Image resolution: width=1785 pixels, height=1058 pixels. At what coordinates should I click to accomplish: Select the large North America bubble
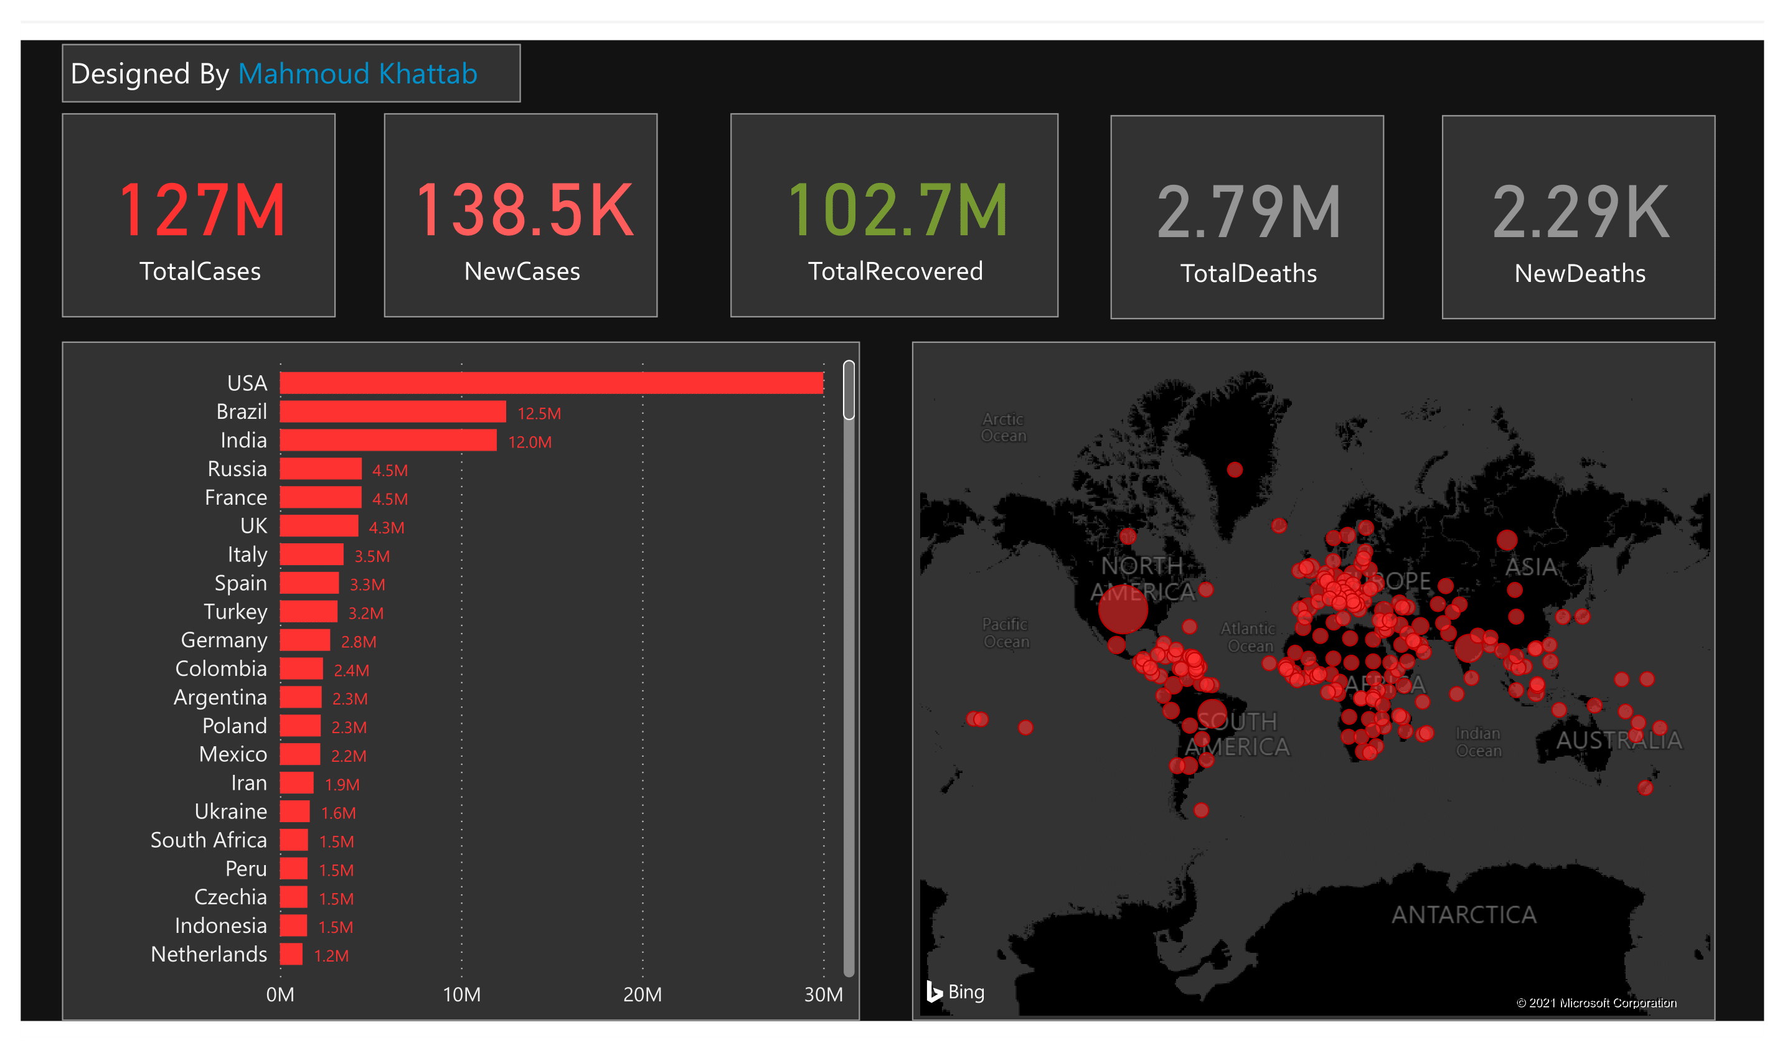1124,609
